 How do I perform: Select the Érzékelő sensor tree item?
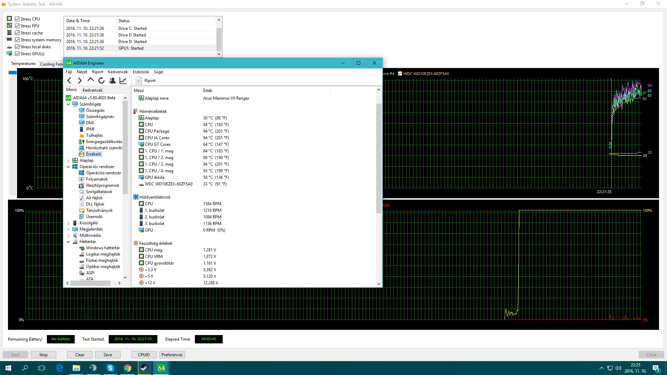click(93, 154)
